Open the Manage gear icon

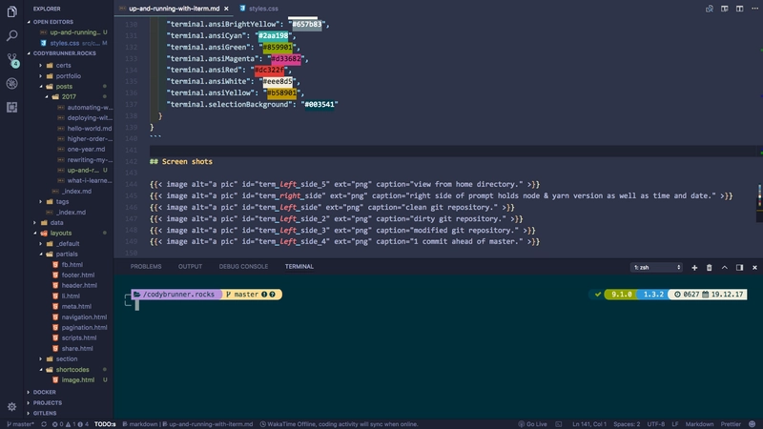(11, 407)
